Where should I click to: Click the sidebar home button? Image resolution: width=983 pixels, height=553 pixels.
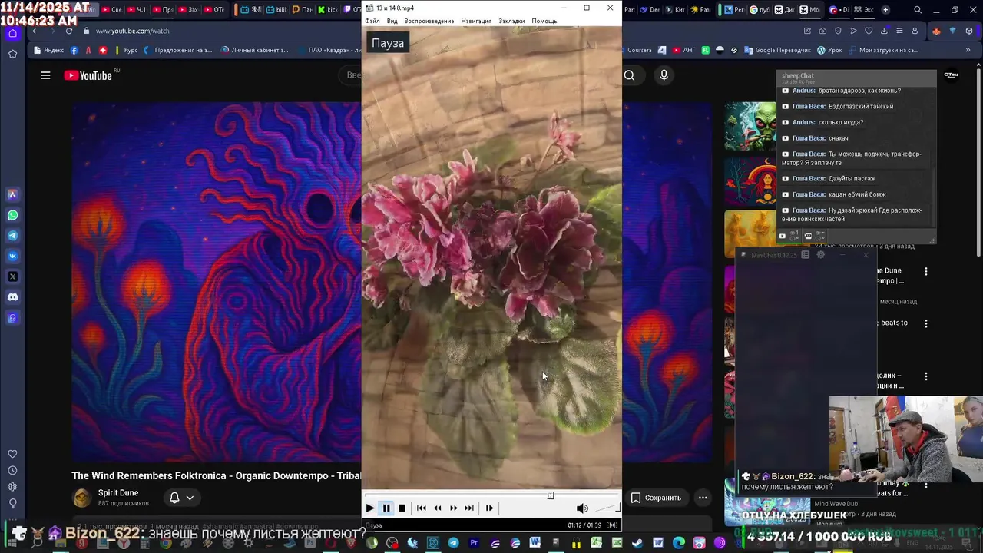click(12, 34)
